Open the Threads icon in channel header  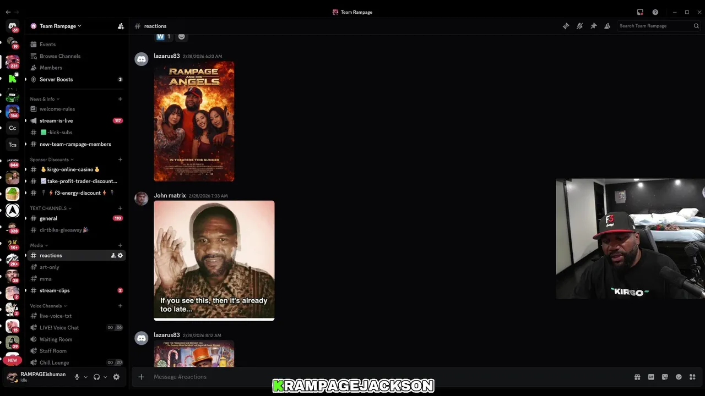[566, 26]
